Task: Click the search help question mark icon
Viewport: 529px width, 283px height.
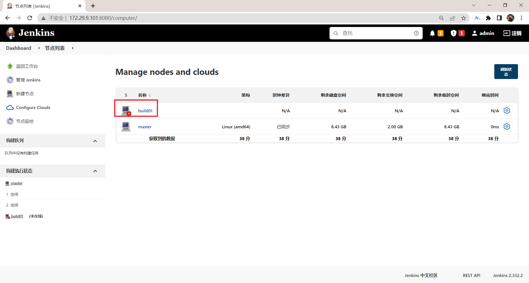Action: click(x=416, y=33)
